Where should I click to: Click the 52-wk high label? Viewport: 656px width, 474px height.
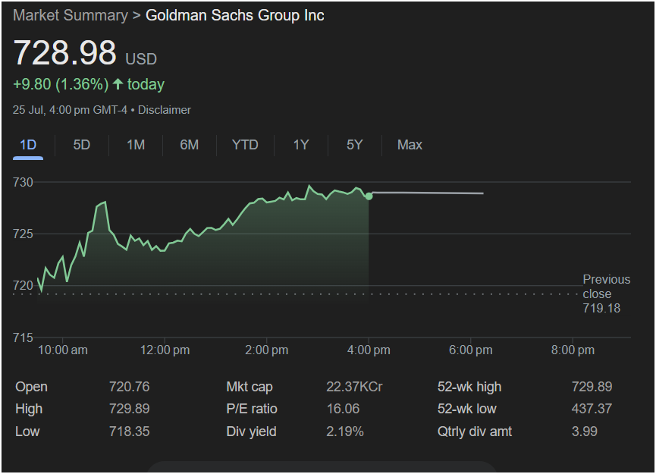(469, 387)
